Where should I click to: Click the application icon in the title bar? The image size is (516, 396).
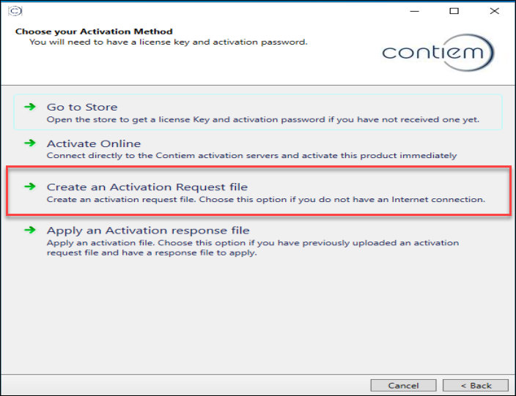16,11
